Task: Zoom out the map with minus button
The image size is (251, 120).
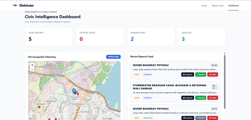Action: pos(32,69)
